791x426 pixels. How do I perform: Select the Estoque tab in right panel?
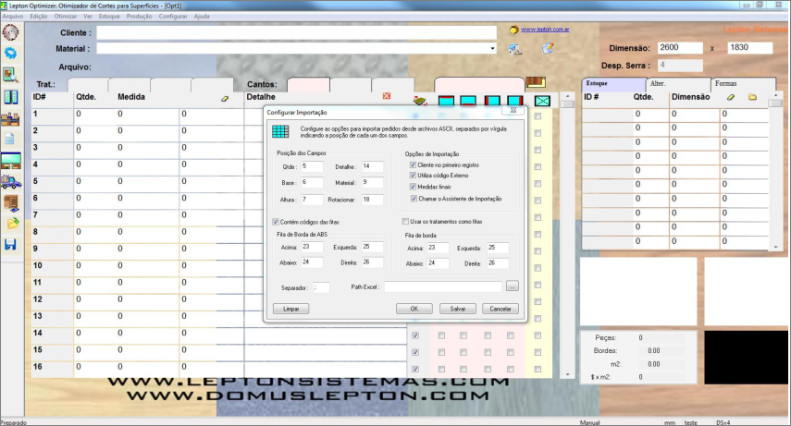[613, 84]
